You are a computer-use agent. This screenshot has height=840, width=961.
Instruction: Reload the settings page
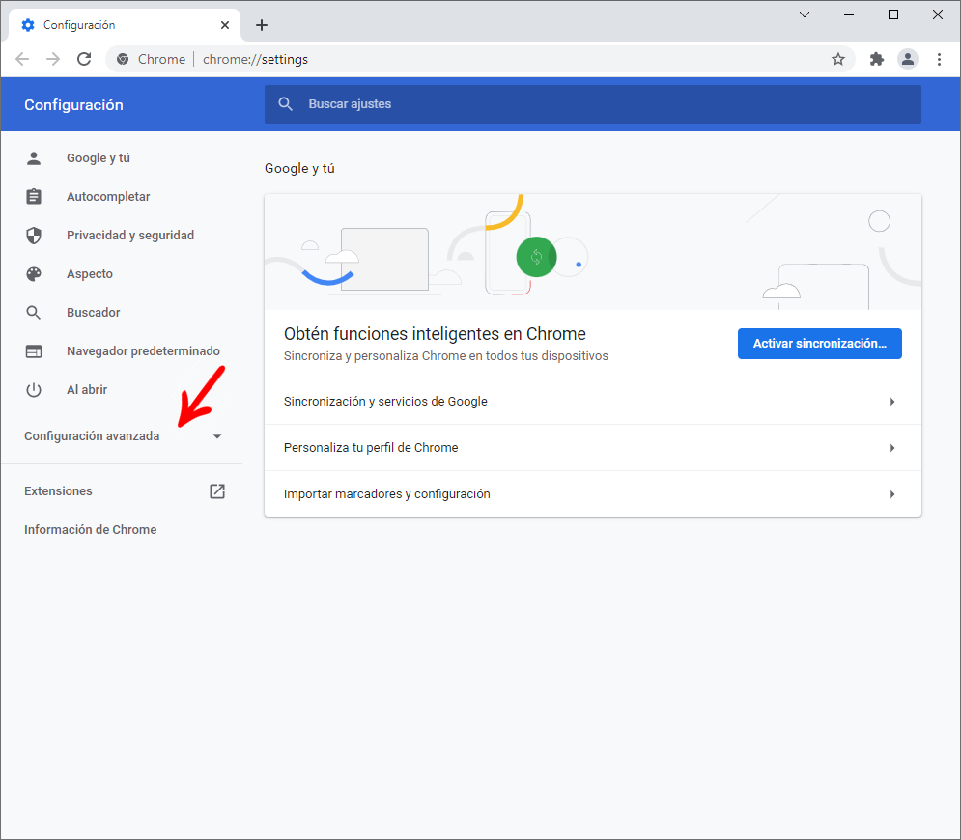click(84, 59)
